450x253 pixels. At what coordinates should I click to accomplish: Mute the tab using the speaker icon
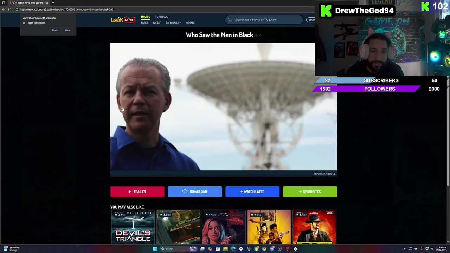click(15, 3)
